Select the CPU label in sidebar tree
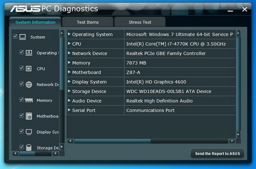Image resolution: width=256 pixels, height=169 pixels. point(41,68)
